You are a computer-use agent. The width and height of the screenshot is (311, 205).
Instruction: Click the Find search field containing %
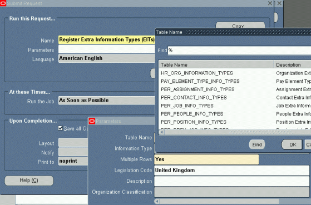click(x=239, y=51)
